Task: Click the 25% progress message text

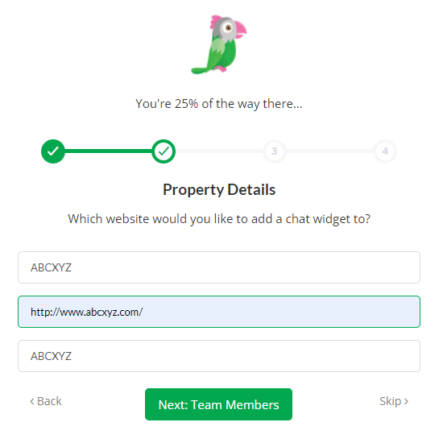Action: point(219,104)
